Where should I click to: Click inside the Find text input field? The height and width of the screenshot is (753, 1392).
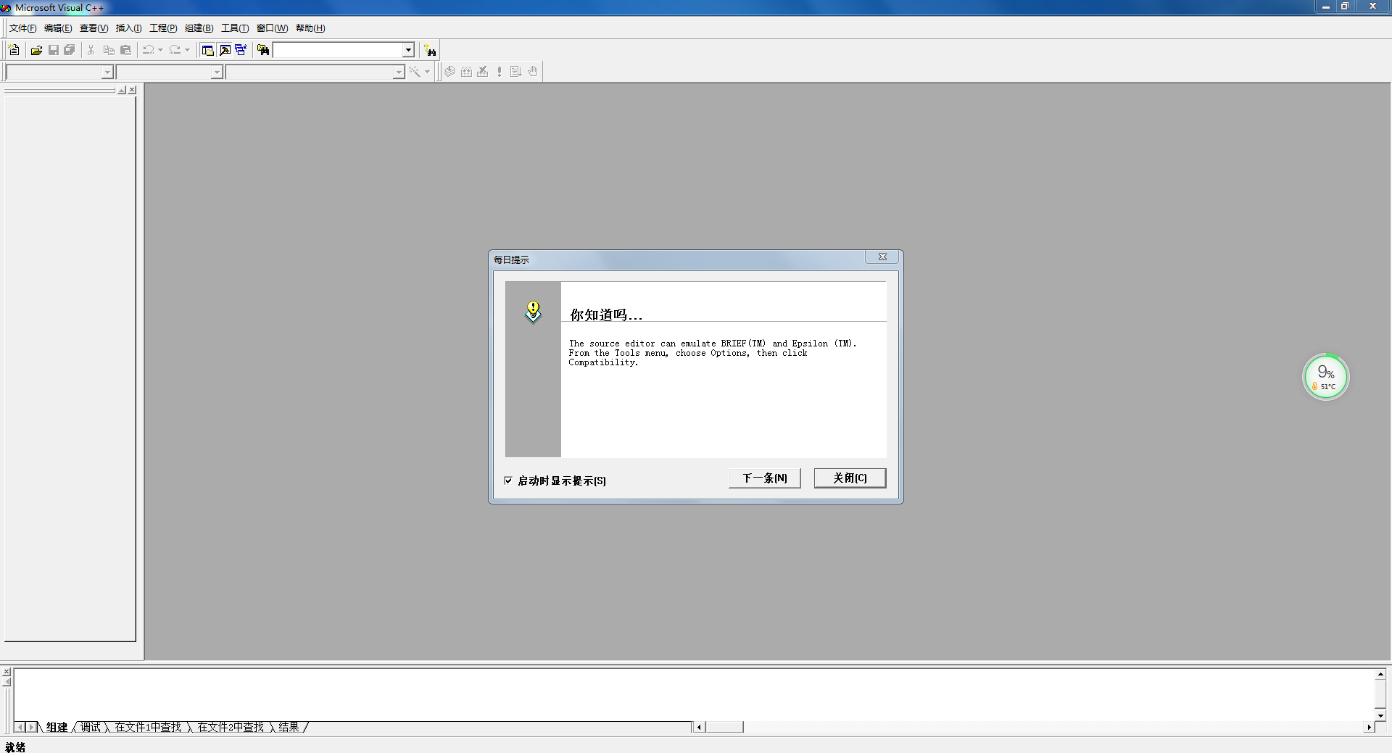tap(338, 50)
